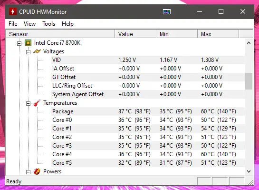
Task: Click the Min column header
Action: point(177,34)
